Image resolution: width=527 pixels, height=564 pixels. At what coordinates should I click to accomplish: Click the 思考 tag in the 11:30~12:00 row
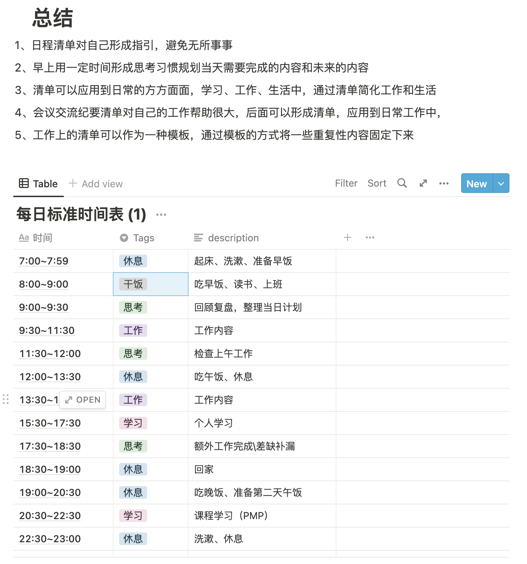pyautogui.click(x=133, y=354)
